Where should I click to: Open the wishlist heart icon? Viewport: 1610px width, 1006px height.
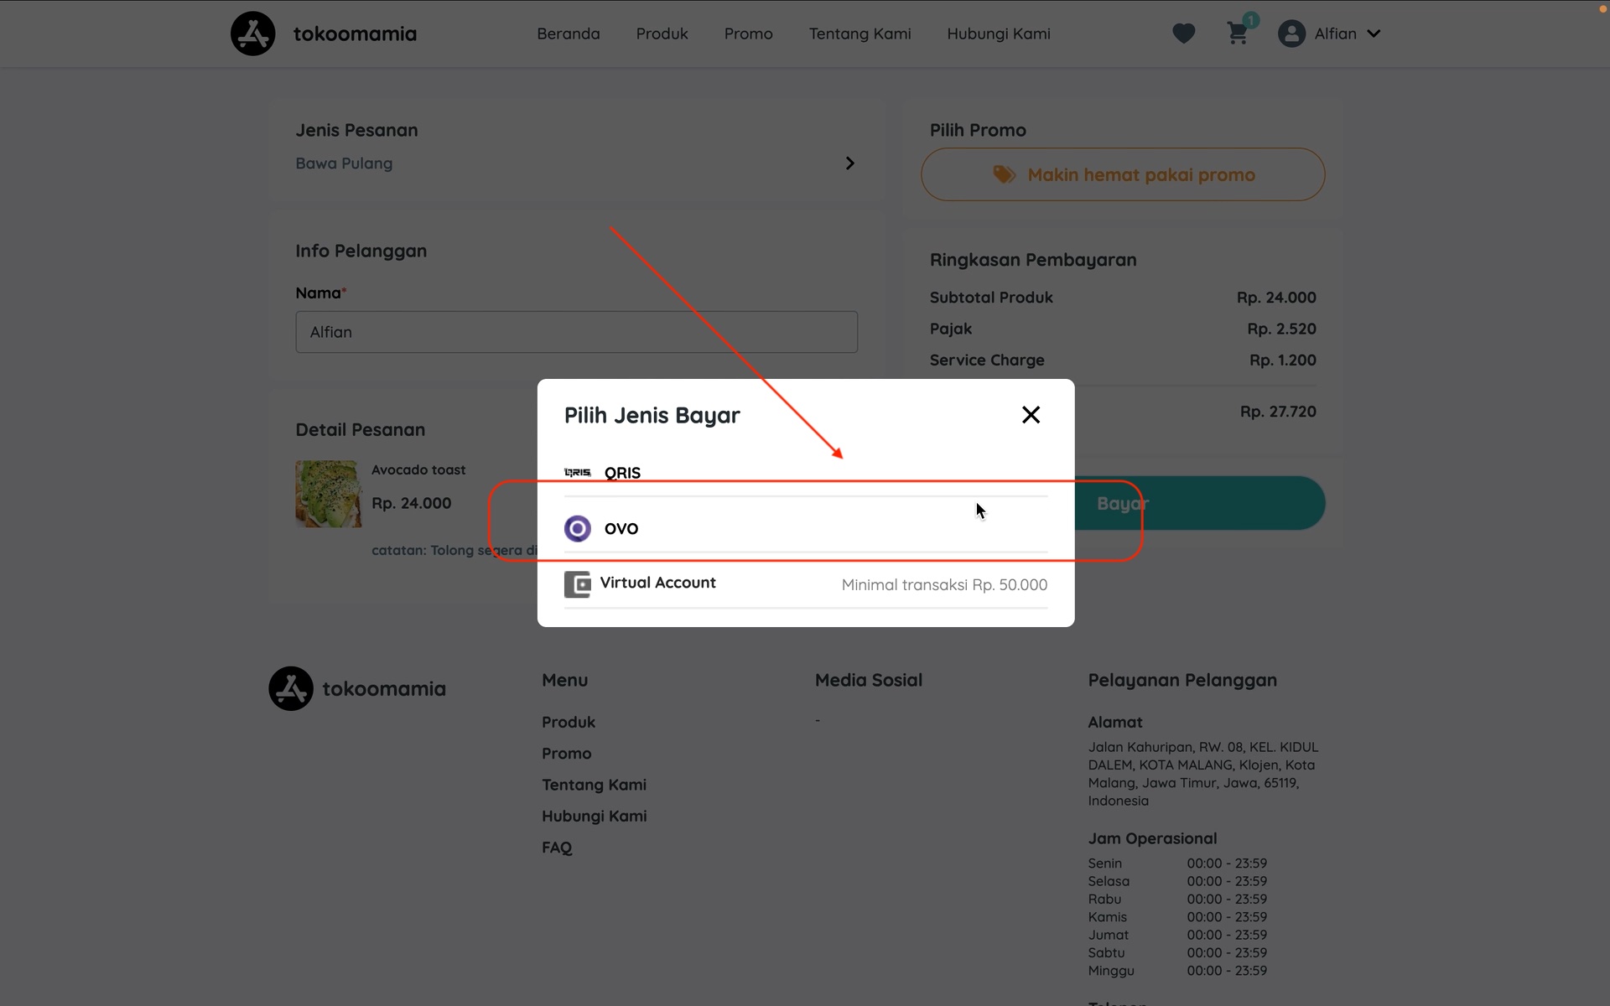pos(1183,34)
